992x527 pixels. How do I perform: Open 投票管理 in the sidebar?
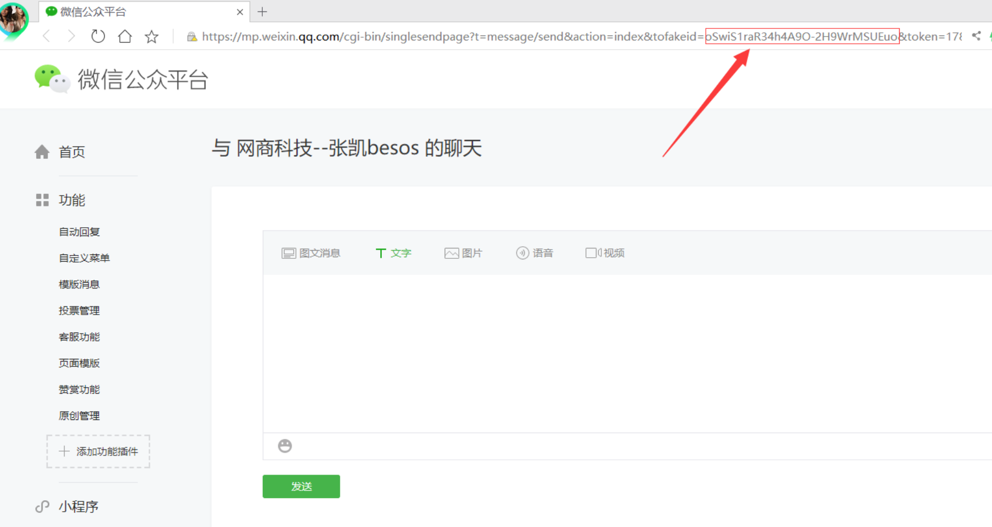click(79, 310)
